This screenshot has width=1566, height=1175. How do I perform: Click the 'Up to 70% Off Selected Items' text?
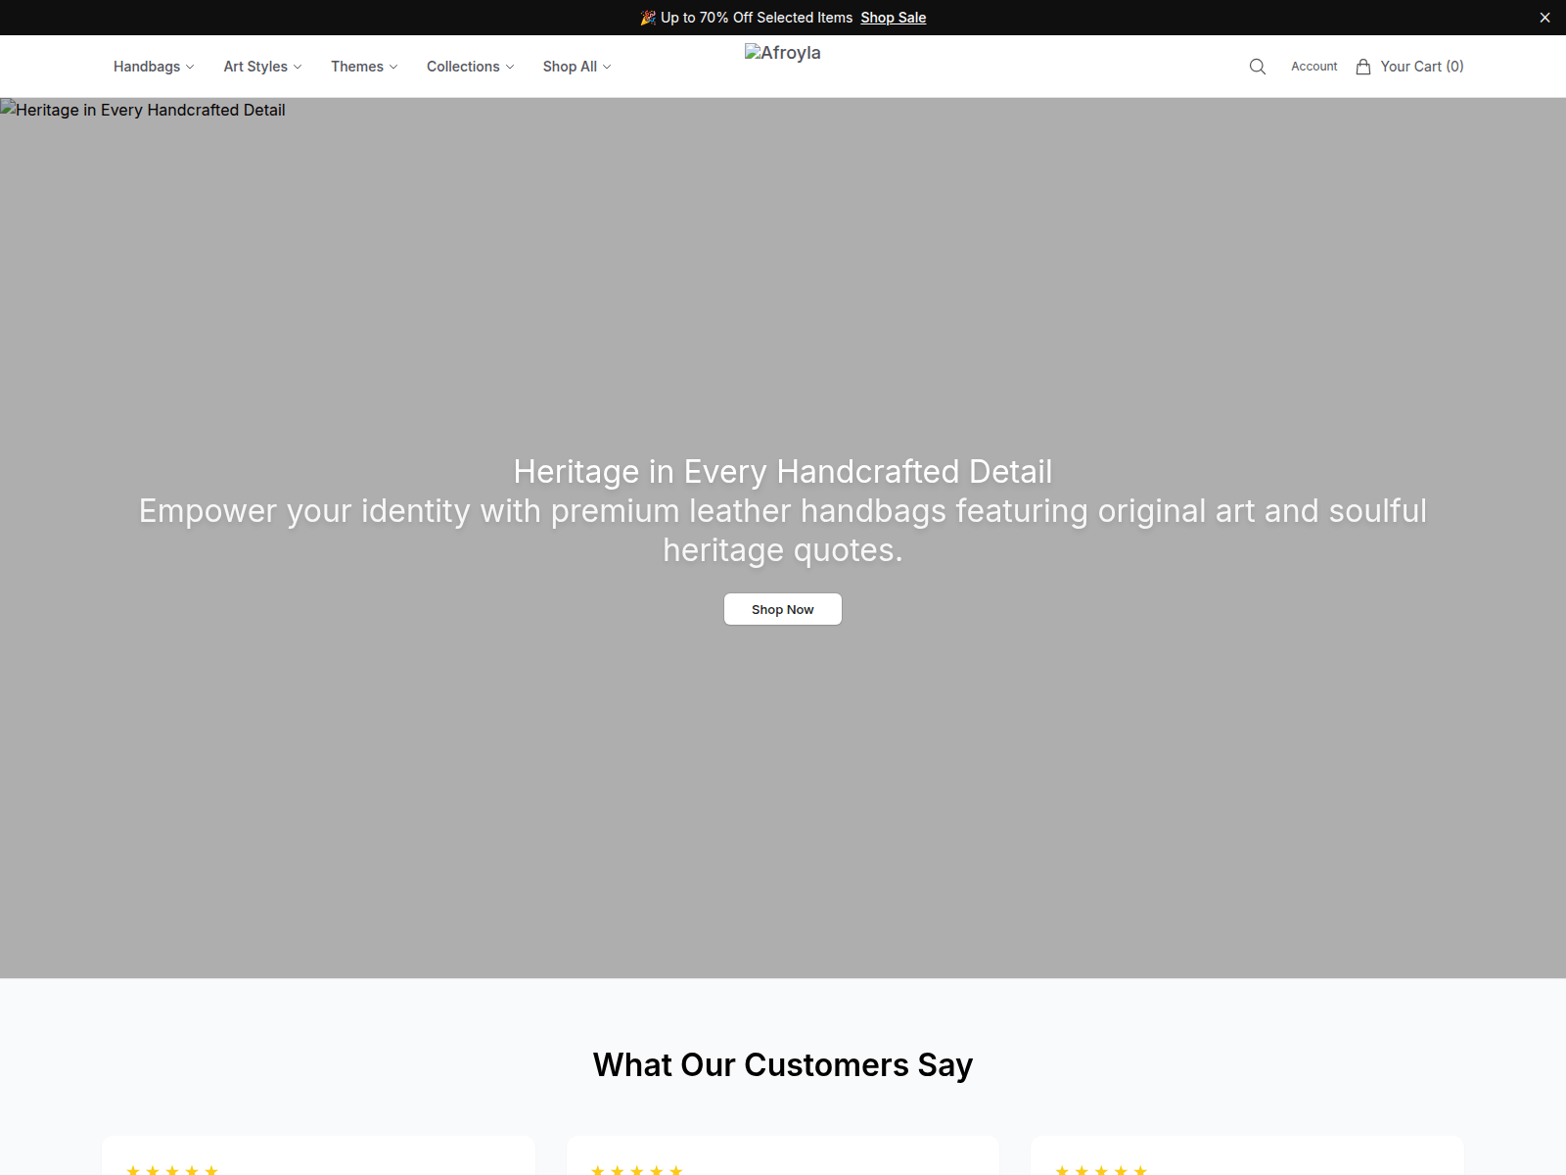click(757, 18)
